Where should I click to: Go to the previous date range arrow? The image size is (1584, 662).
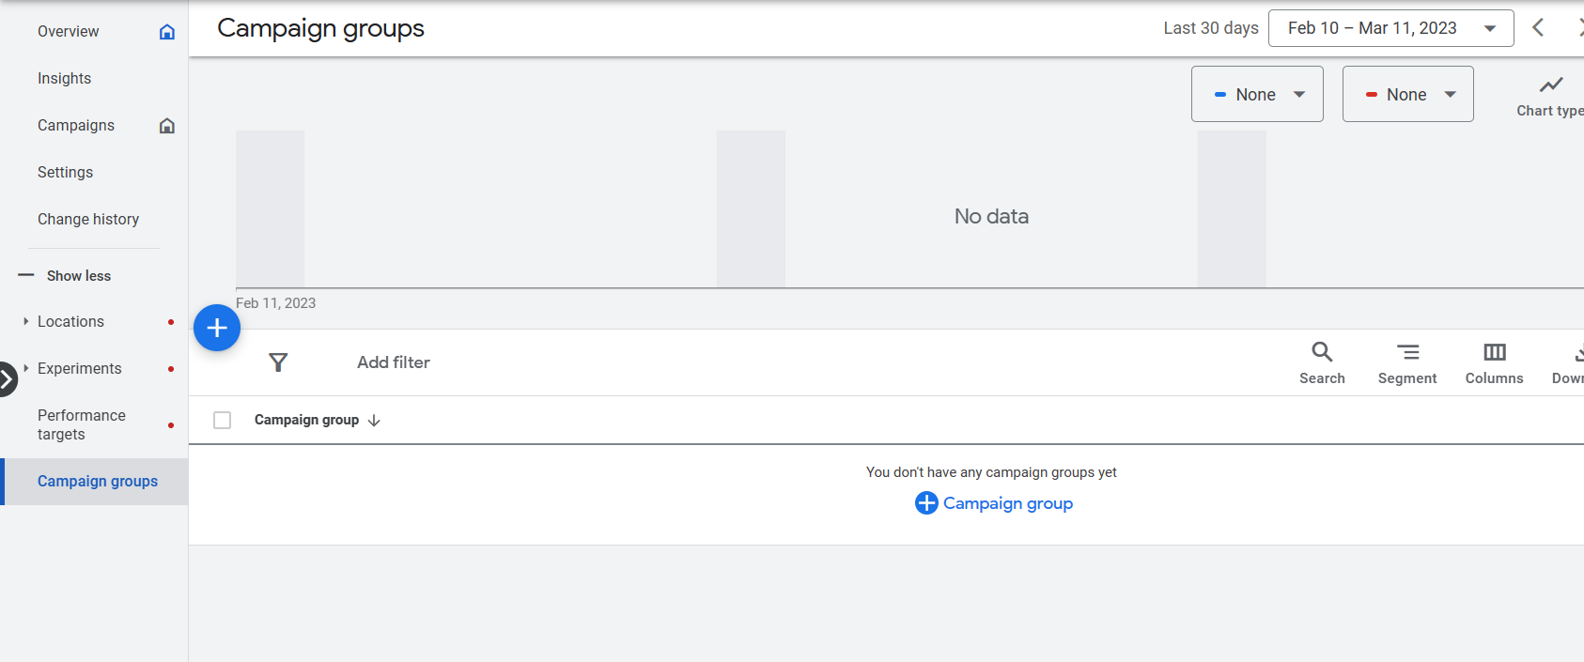tap(1538, 27)
